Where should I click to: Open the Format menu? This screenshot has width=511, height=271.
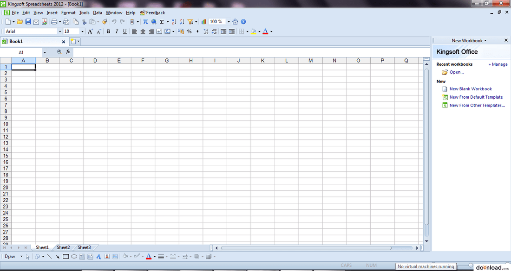68,13
